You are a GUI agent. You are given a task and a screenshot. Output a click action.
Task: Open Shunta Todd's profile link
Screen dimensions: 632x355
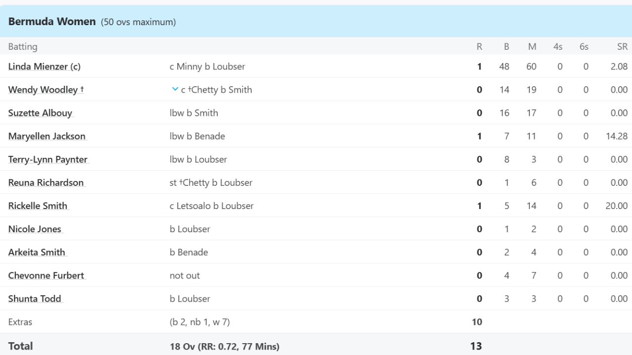pyautogui.click(x=35, y=298)
